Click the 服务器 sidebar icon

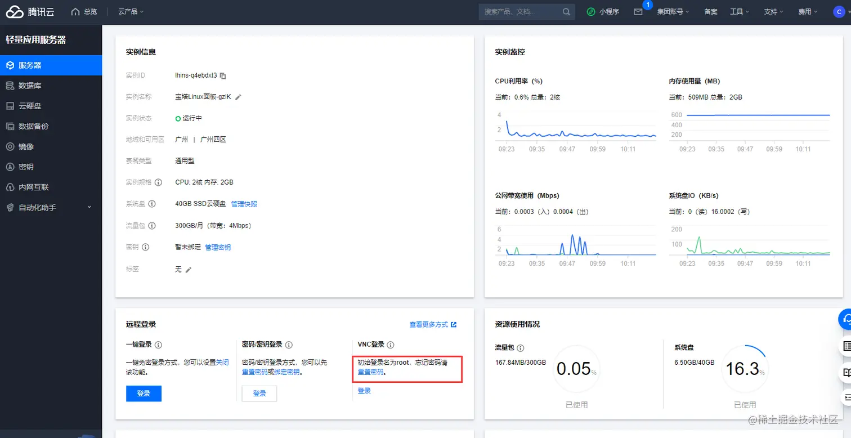click(x=10, y=65)
